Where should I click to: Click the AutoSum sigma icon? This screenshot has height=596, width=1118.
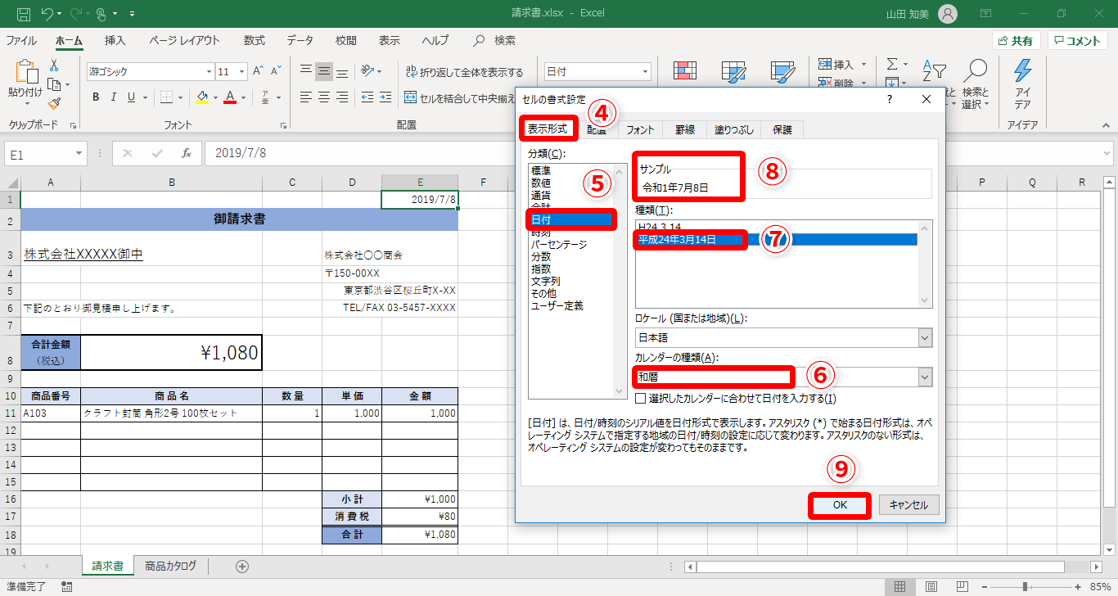pos(892,65)
